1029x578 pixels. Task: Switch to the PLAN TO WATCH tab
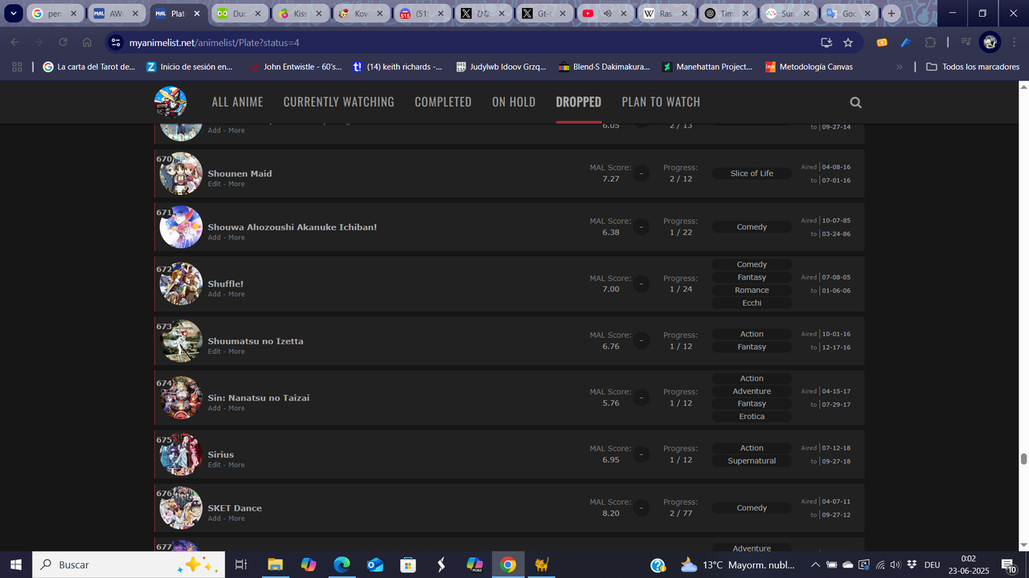click(x=661, y=102)
